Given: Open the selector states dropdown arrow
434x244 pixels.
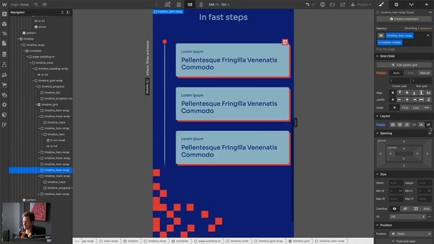Looking at the screenshot, I should point(428,35).
